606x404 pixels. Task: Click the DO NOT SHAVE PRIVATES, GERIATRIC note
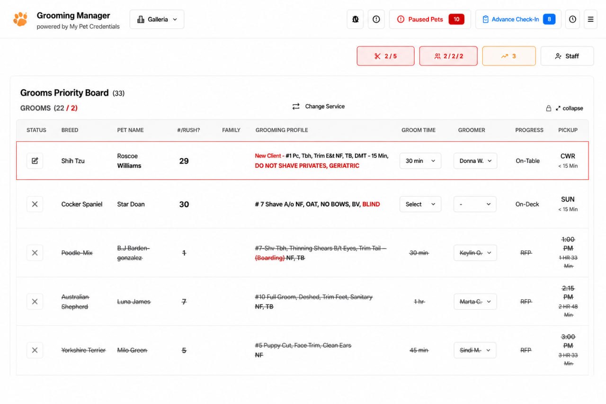[x=307, y=166]
